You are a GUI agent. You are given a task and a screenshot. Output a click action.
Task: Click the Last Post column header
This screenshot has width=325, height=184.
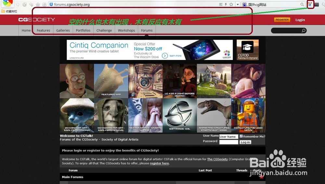pyautogui.click(x=205, y=170)
